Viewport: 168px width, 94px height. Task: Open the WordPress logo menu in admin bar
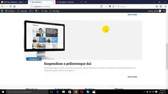(2, 11)
